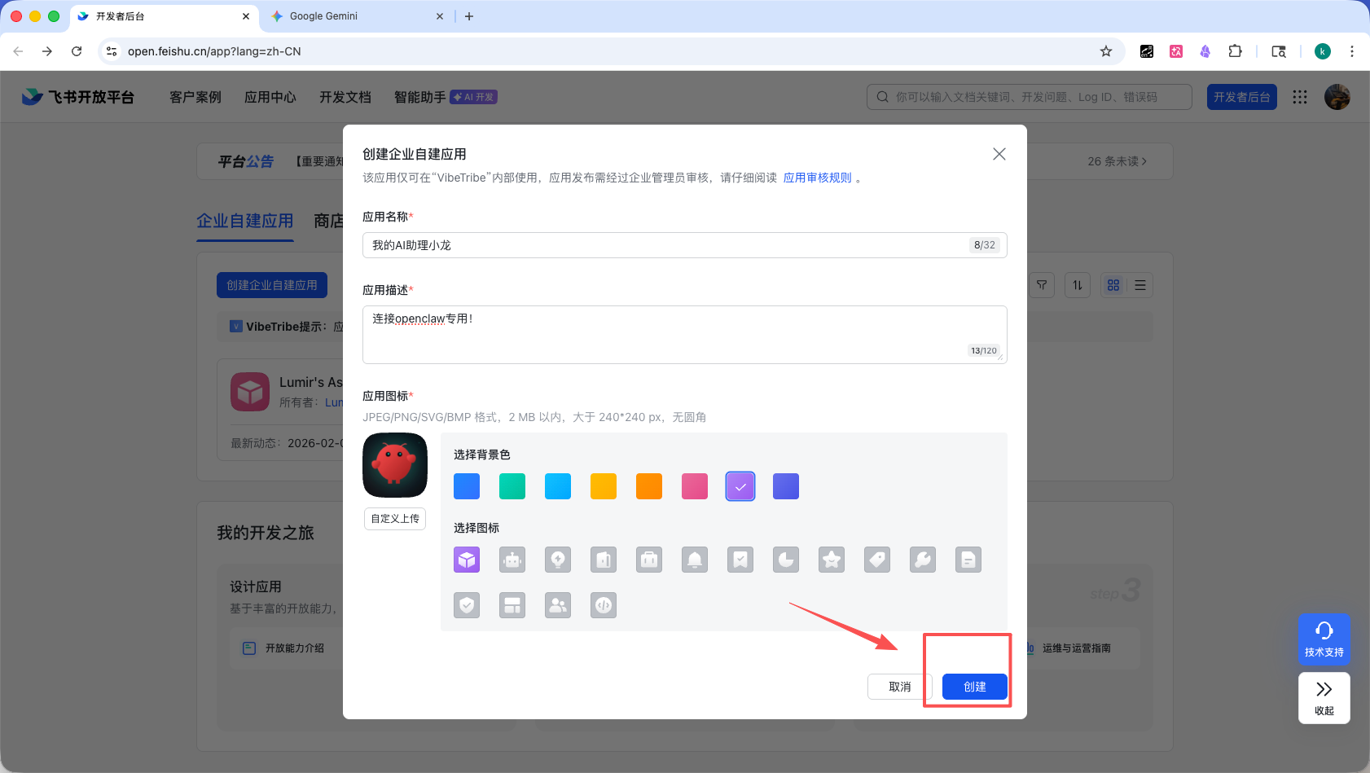Open the 技术支持 support panel
The height and width of the screenshot is (773, 1370).
1323,639
